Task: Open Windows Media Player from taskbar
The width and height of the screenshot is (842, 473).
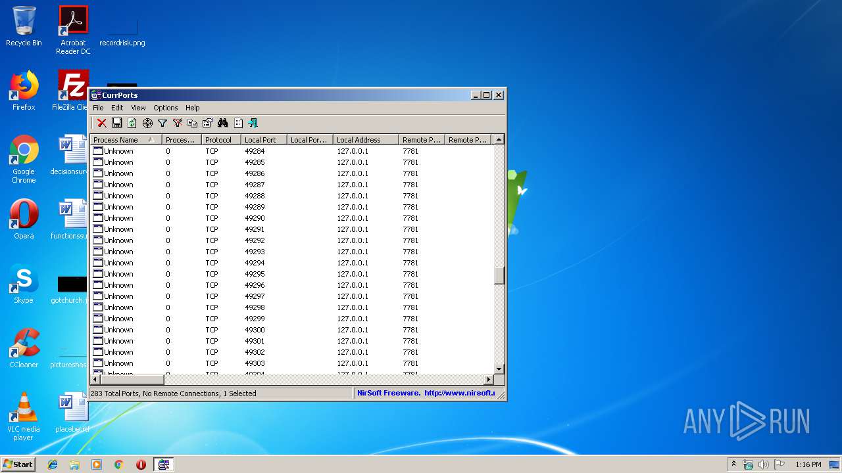Action: tap(97, 464)
